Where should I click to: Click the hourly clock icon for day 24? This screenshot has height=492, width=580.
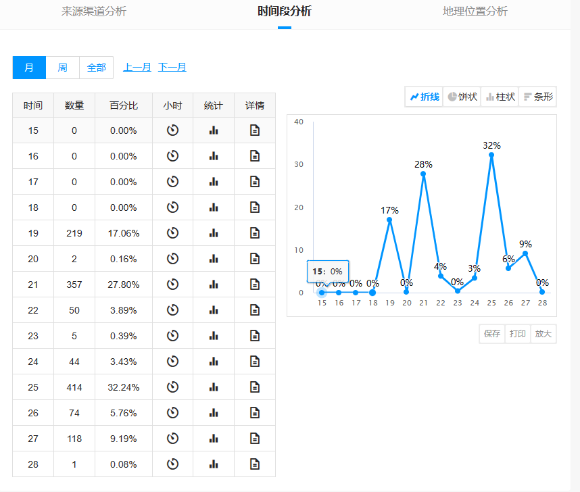click(172, 362)
